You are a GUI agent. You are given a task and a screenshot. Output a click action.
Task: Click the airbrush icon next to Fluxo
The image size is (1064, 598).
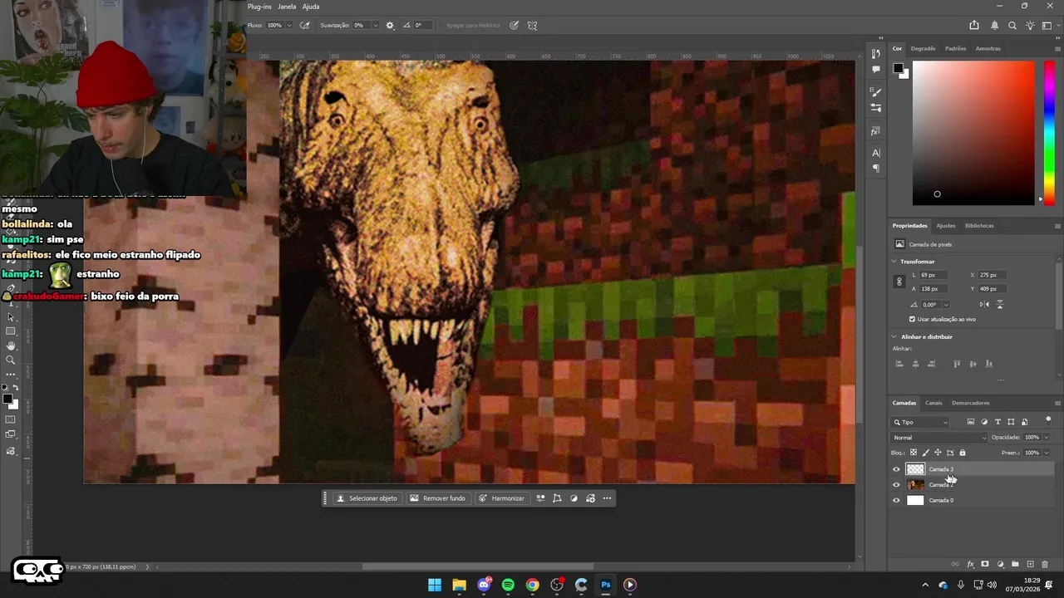pyautogui.click(x=305, y=25)
